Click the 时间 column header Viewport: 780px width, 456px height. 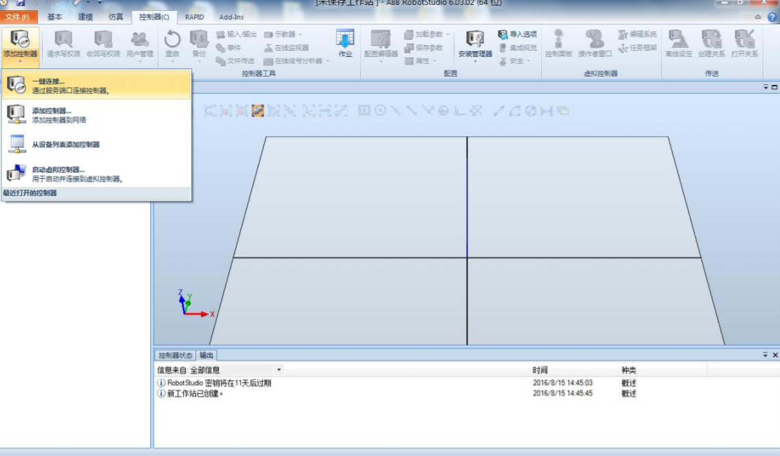[x=540, y=370]
